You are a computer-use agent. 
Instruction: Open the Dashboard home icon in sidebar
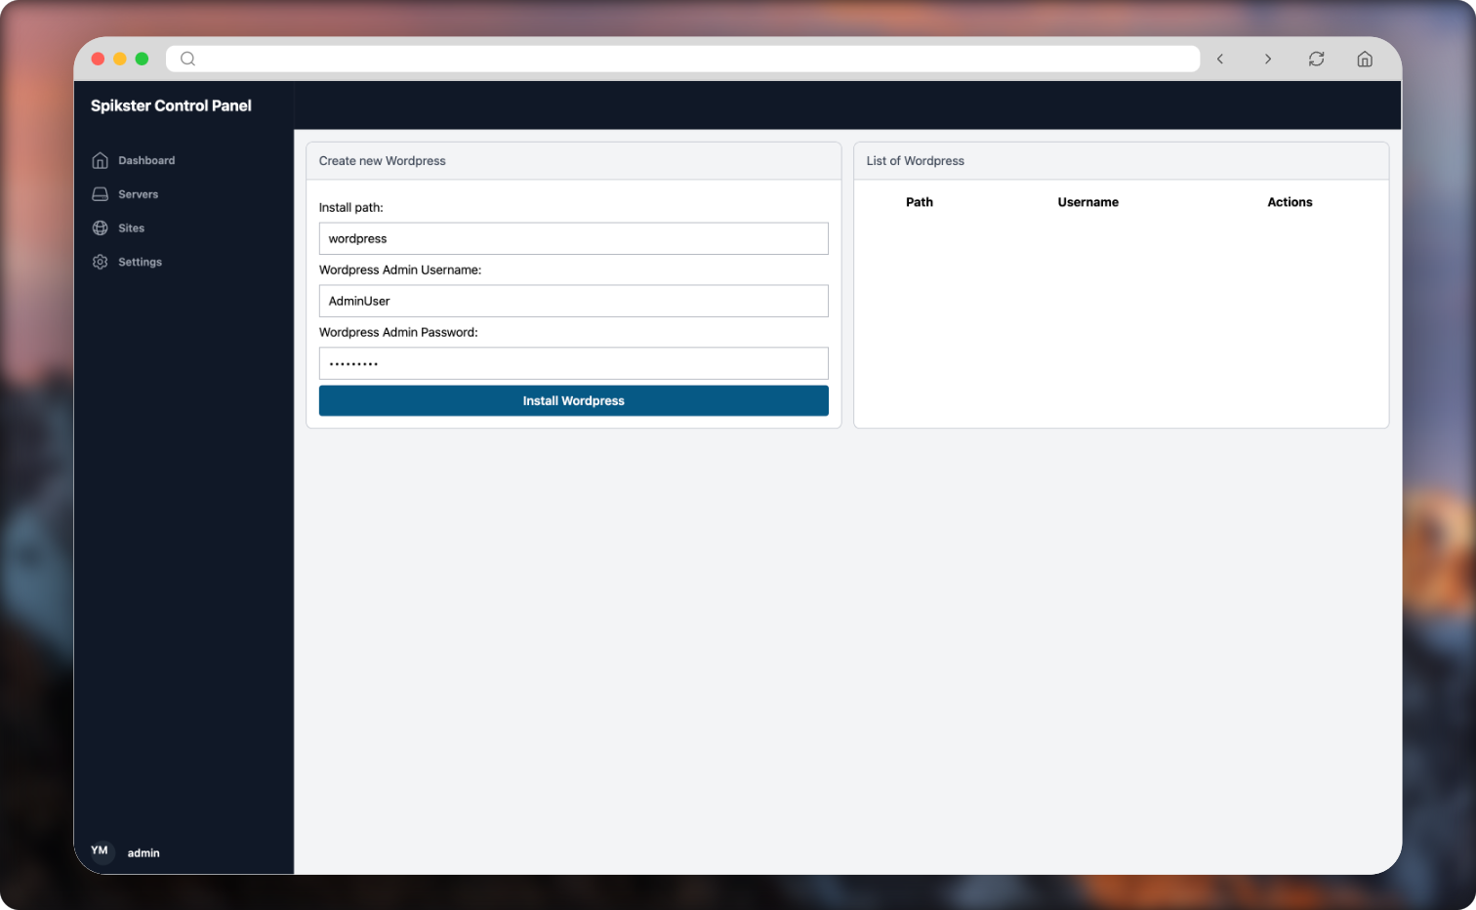click(x=100, y=160)
